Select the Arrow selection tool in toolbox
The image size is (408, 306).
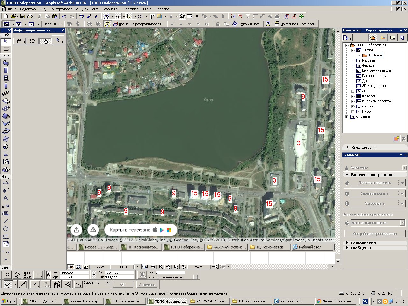pos(6,41)
